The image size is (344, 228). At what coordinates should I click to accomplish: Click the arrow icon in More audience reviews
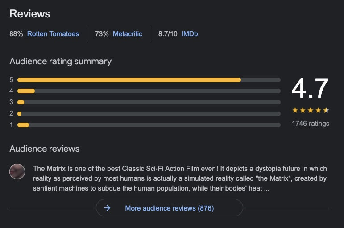click(x=107, y=208)
